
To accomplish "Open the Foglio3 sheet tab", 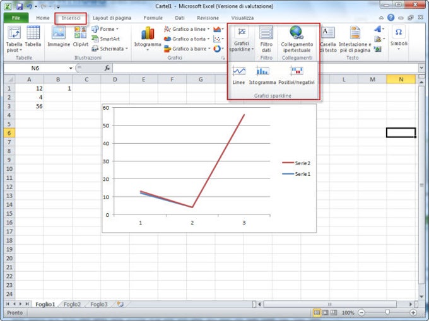I will 99,304.
